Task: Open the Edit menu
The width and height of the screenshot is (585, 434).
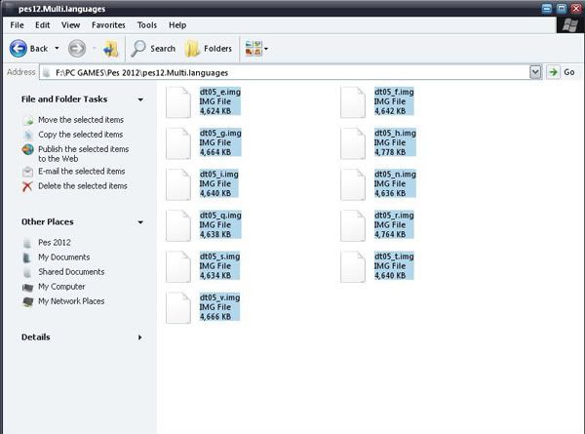Action: (x=43, y=25)
